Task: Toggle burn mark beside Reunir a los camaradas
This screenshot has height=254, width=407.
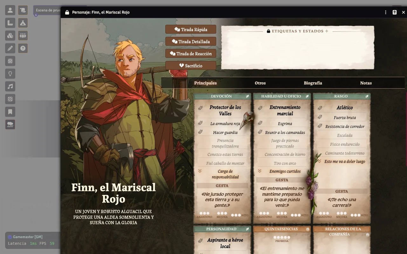Action: [x=260, y=132]
